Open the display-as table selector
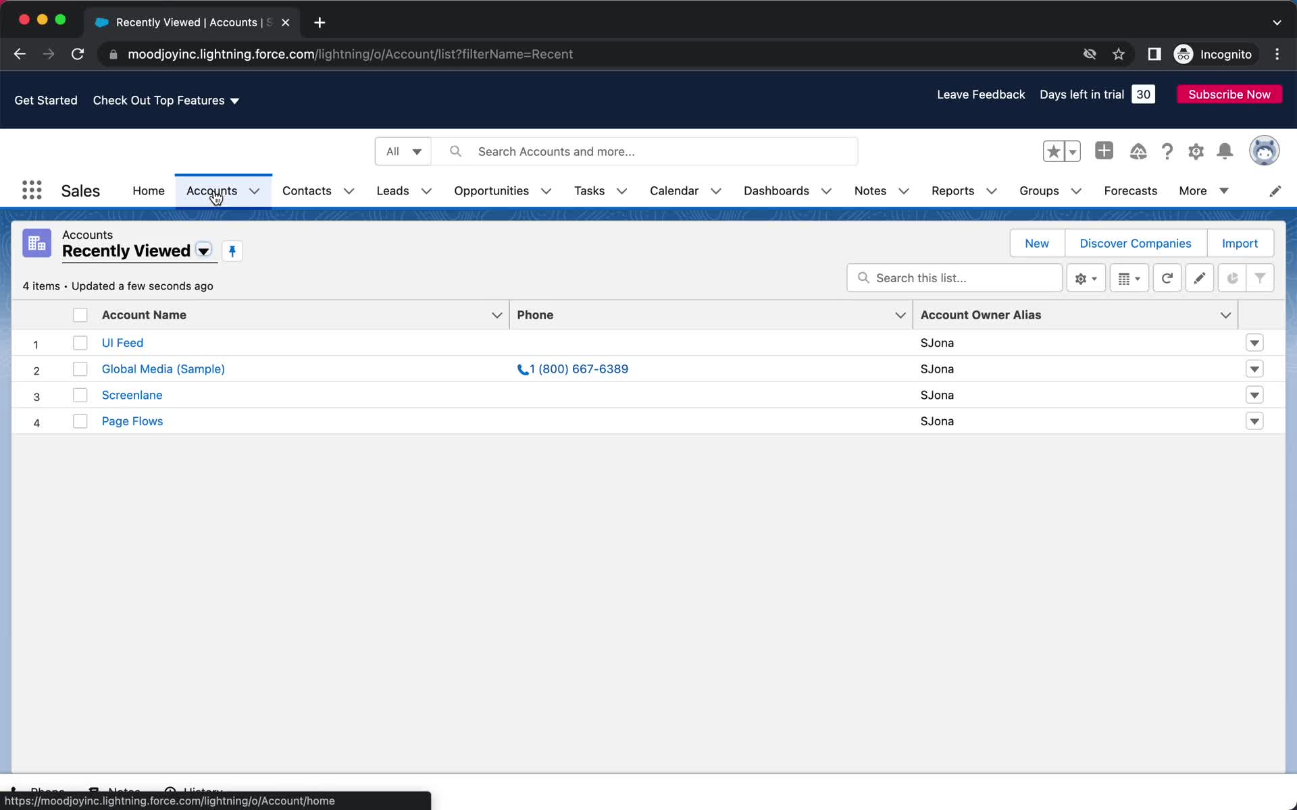 click(1129, 278)
